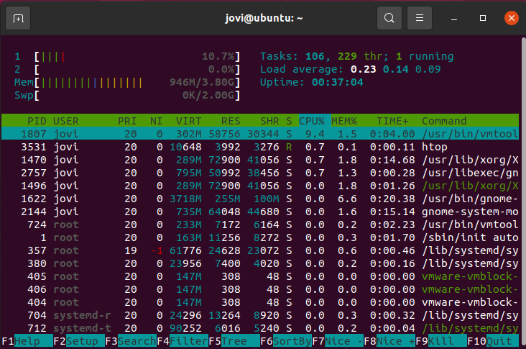Click the window title jovi@ubuntu: ~
Screen dimensions: 526x349
tap(264, 18)
